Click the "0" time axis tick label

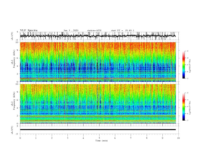click(x=20, y=138)
